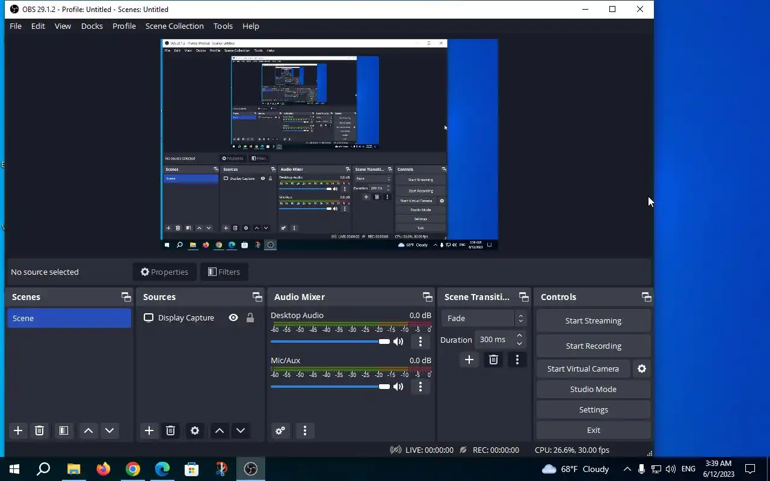Screen dimensions: 770x481
Task: Open Windows Start menu
Action: 14,469
